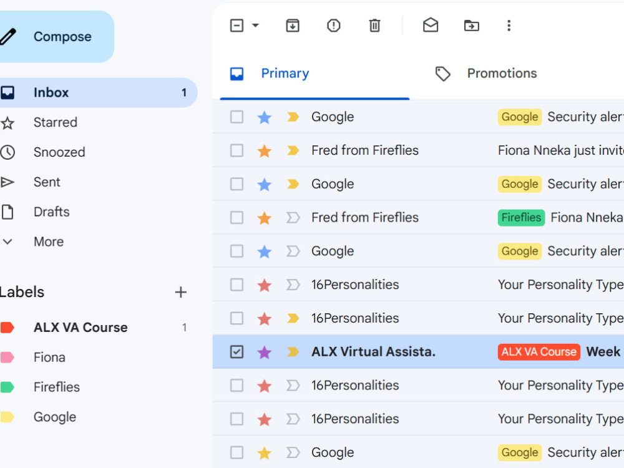
Task: Toggle importance marker on 'Fiona Nneka just invit' email
Action: click(x=293, y=150)
